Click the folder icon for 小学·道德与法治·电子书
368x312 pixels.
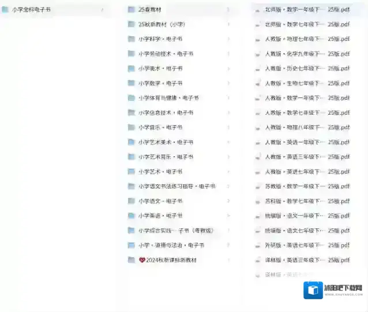[x=131, y=245]
